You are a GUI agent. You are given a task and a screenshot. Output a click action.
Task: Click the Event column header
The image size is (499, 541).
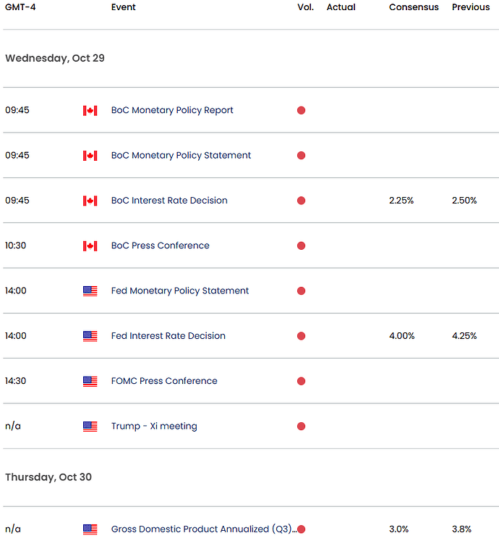point(123,7)
